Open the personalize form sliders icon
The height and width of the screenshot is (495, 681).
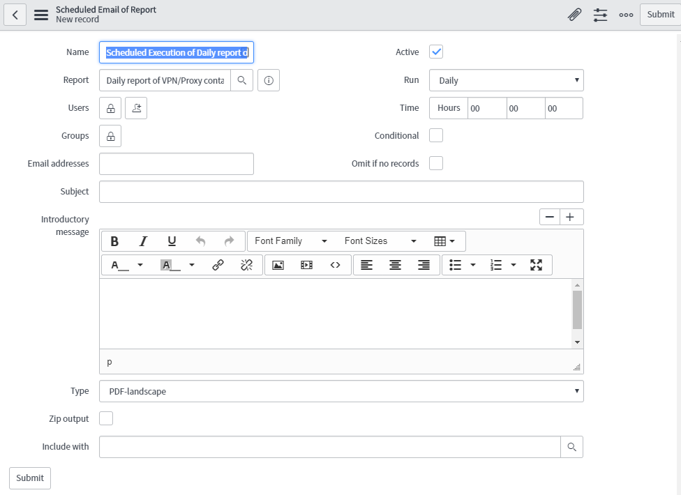[600, 14]
